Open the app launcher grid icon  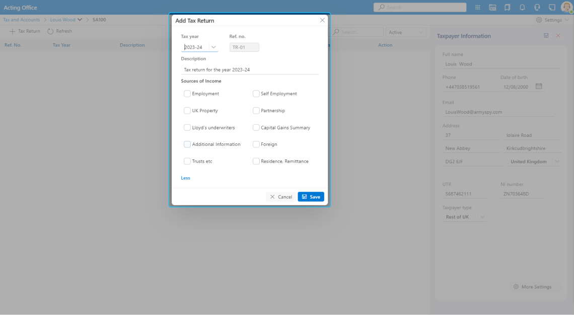[477, 8]
